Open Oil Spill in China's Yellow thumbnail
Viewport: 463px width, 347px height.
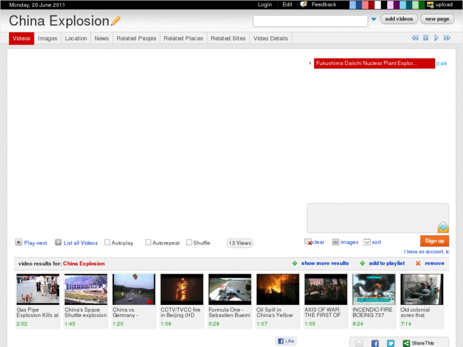click(x=278, y=289)
